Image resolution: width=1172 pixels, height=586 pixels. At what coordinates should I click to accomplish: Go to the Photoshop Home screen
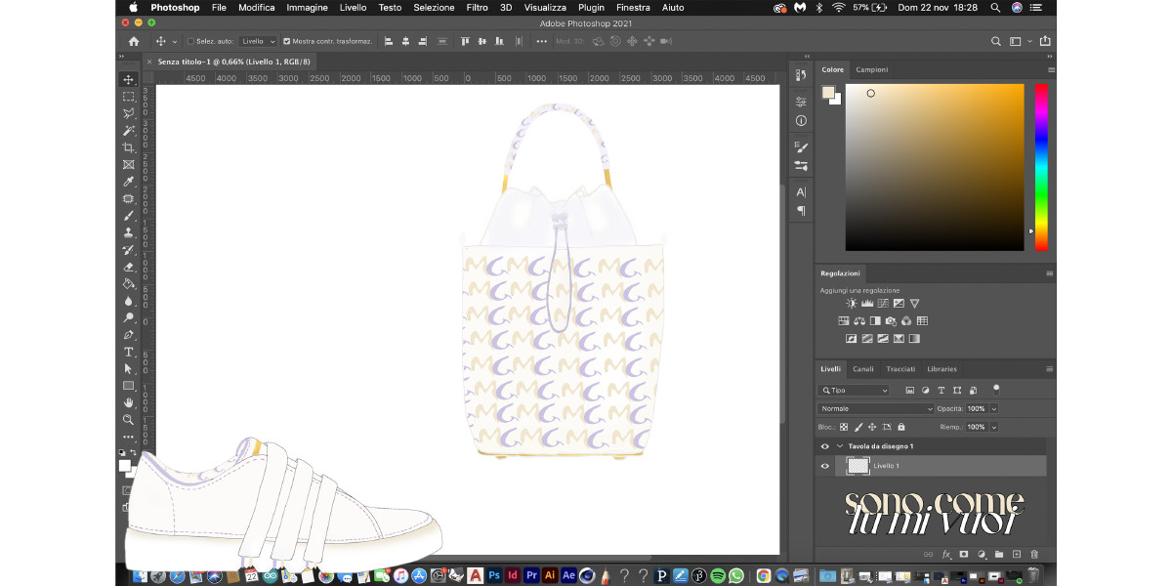click(134, 42)
